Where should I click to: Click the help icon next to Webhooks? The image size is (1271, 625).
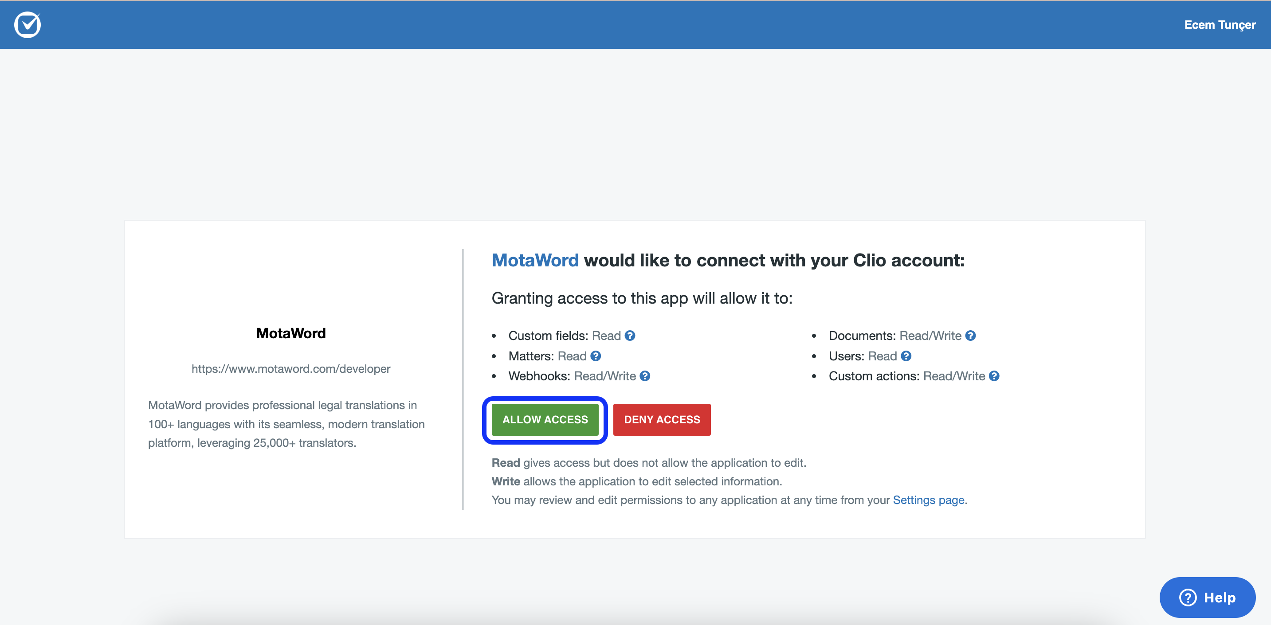click(x=644, y=376)
